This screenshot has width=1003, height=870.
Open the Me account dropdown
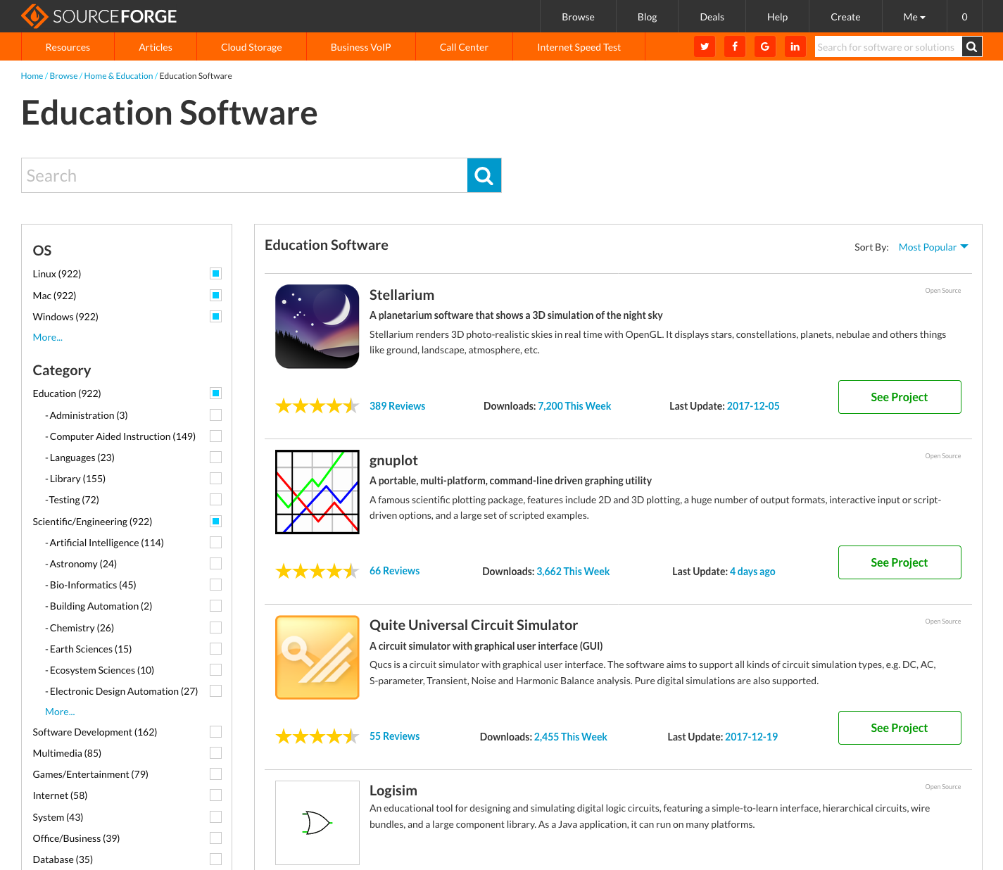914,17
